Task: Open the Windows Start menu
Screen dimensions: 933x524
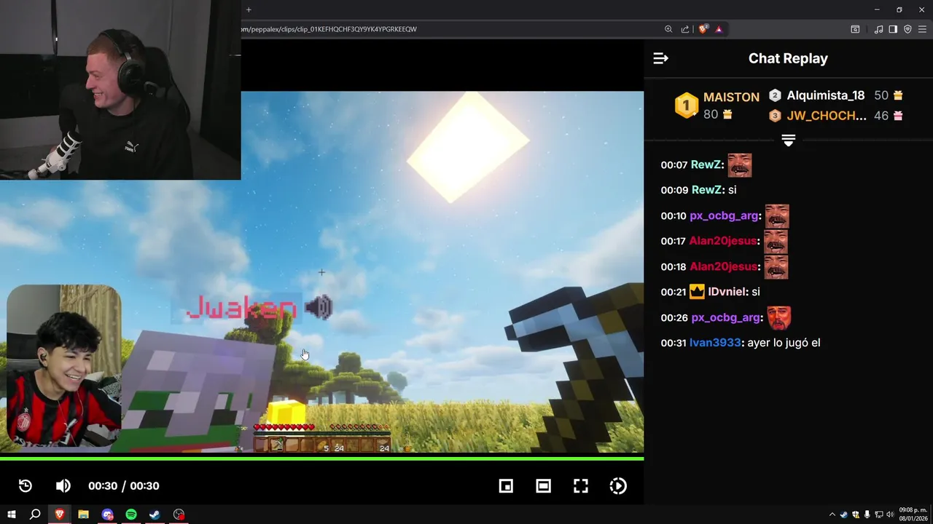Action: [12, 515]
